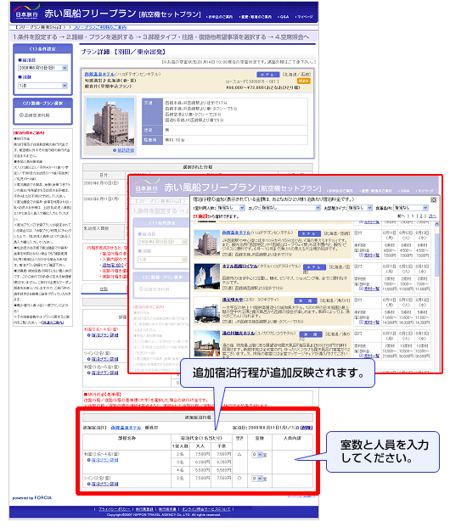Image resolution: width=450 pixels, height=527 pixels.
Task: Click the blue 旅館 badge in 湯元啄木亭 row
Action: tap(306, 300)
